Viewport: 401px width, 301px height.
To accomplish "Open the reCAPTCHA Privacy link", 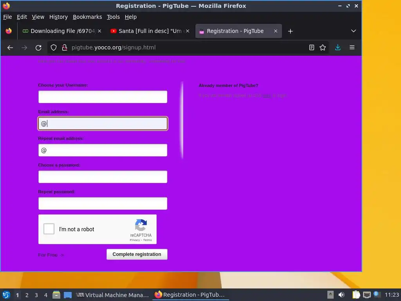I will pos(135,240).
